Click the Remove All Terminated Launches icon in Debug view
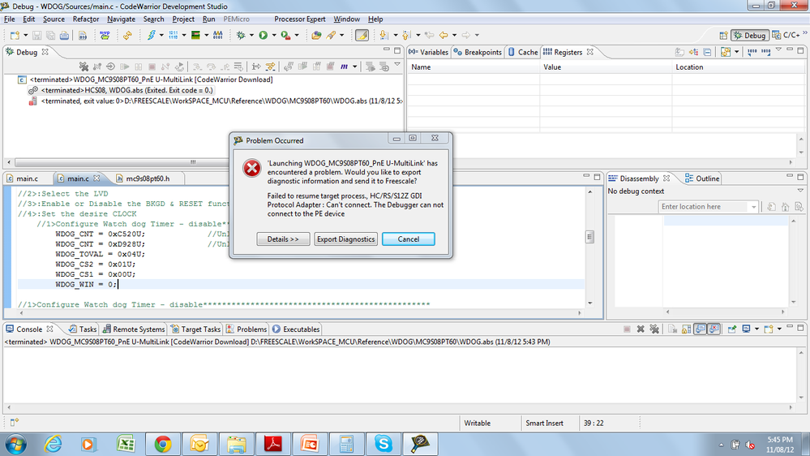This screenshot has width=810, height=456. click(x=84, y=67)
